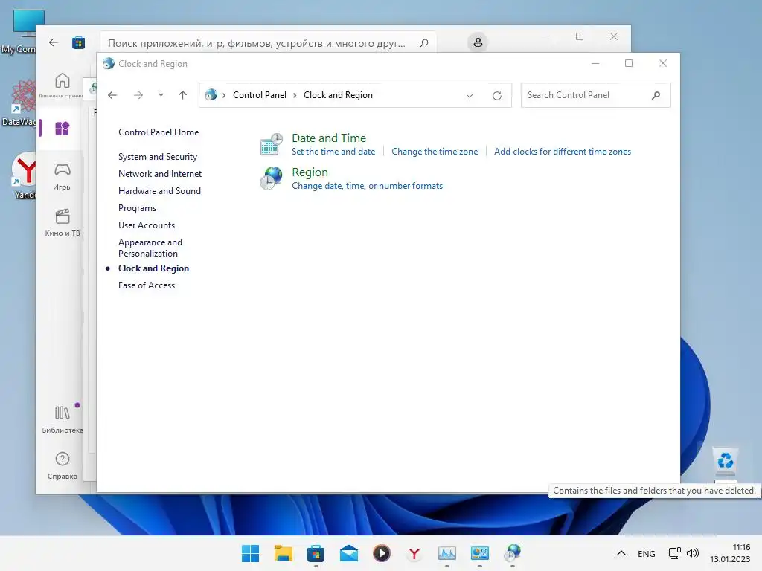Open the volume tray icon
Image resolution: width=762 pixels, height=571 pixels.
click(x=693, y=553)
